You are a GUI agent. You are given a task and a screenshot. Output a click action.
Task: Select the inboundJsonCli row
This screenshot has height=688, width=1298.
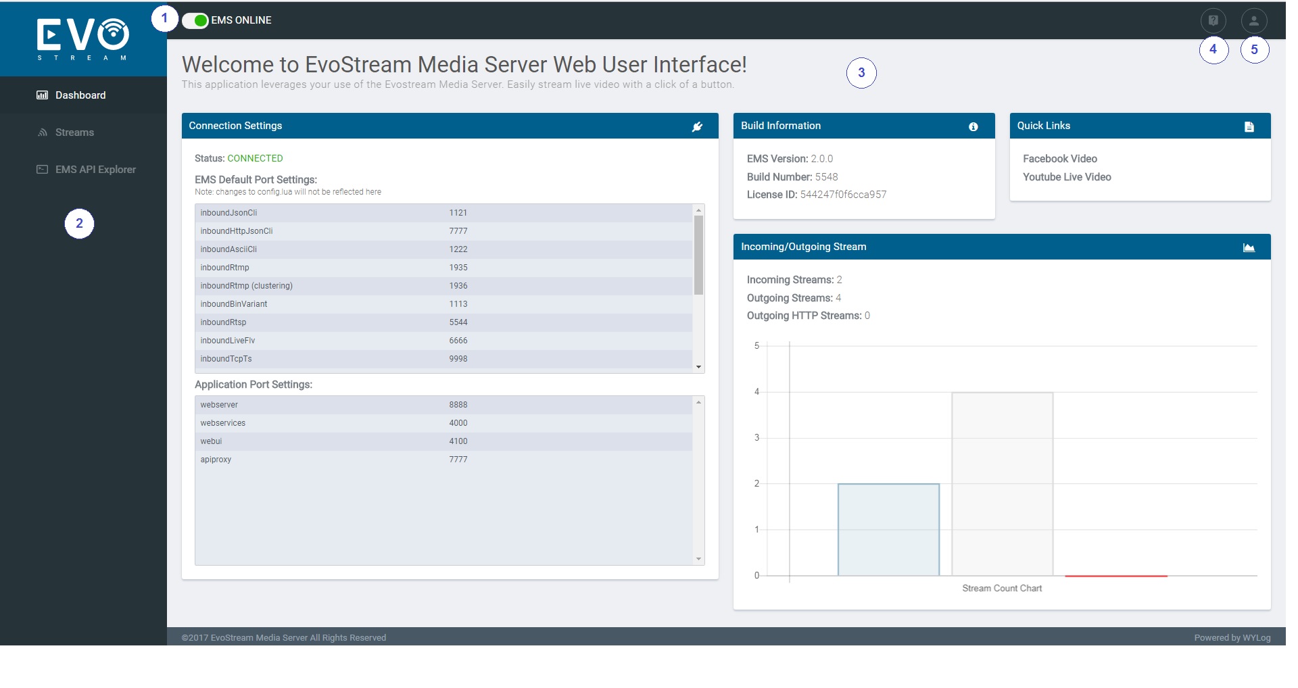point(444,213)
